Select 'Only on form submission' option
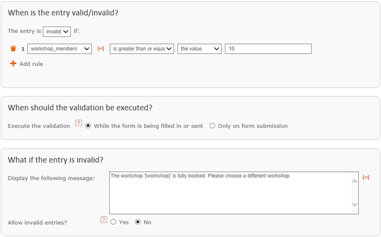 pyautogui.click(x=212, y=125)
